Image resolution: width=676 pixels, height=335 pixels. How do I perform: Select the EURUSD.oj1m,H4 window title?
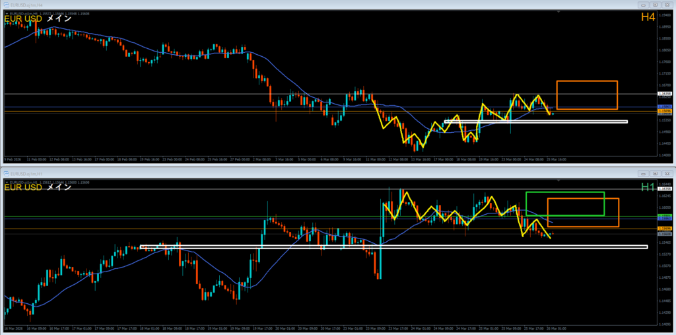[26, 5]
